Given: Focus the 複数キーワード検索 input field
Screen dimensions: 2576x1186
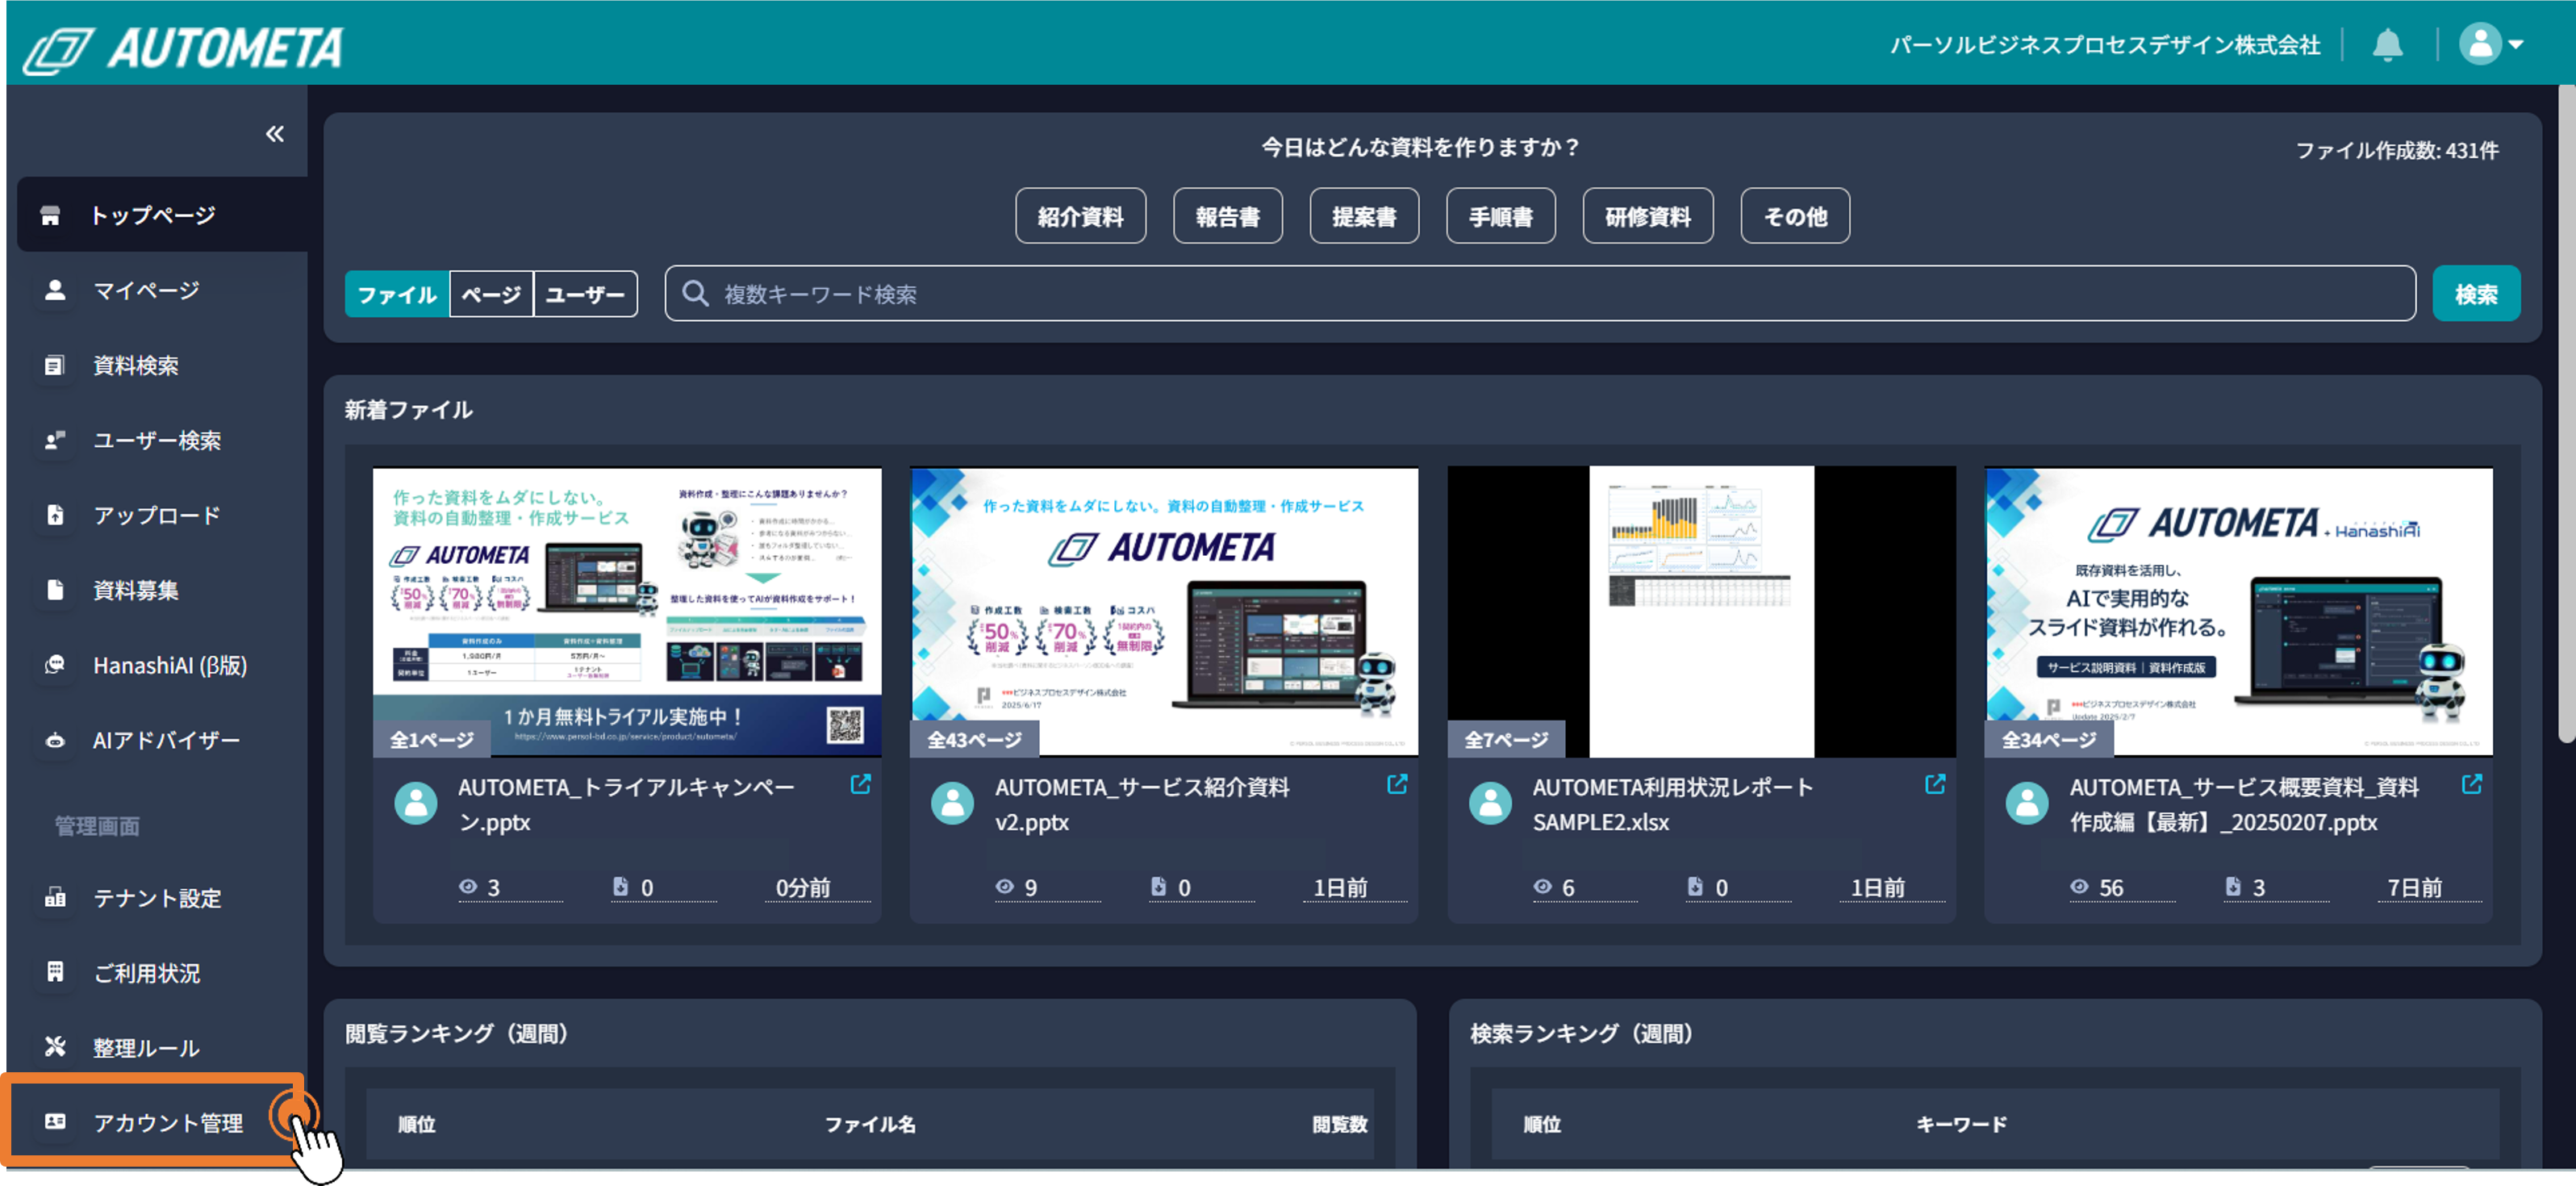Looking at the screenshot, I should point(1540,294).
